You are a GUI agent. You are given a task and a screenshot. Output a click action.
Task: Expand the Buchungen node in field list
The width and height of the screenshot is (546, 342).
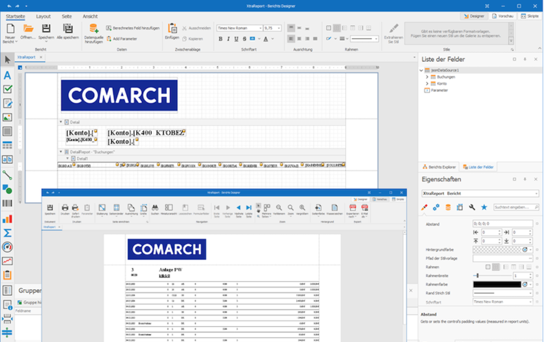(427, 77)
